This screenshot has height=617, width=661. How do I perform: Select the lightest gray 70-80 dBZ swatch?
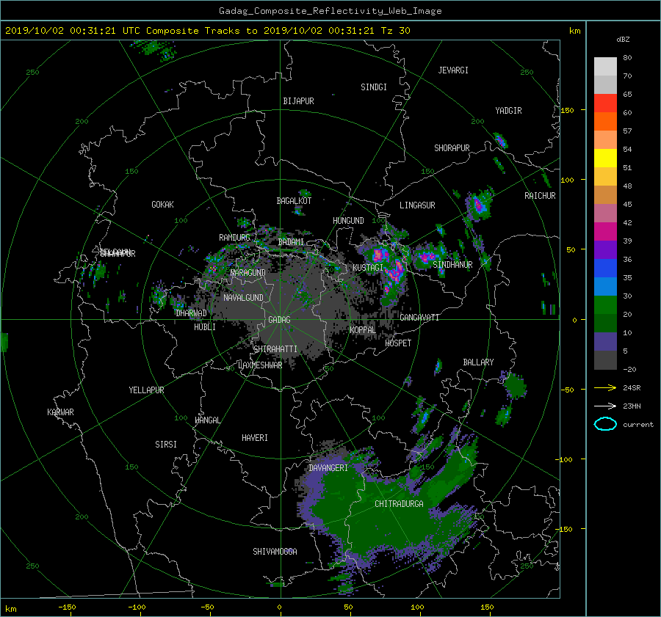(x=605, y=67)
